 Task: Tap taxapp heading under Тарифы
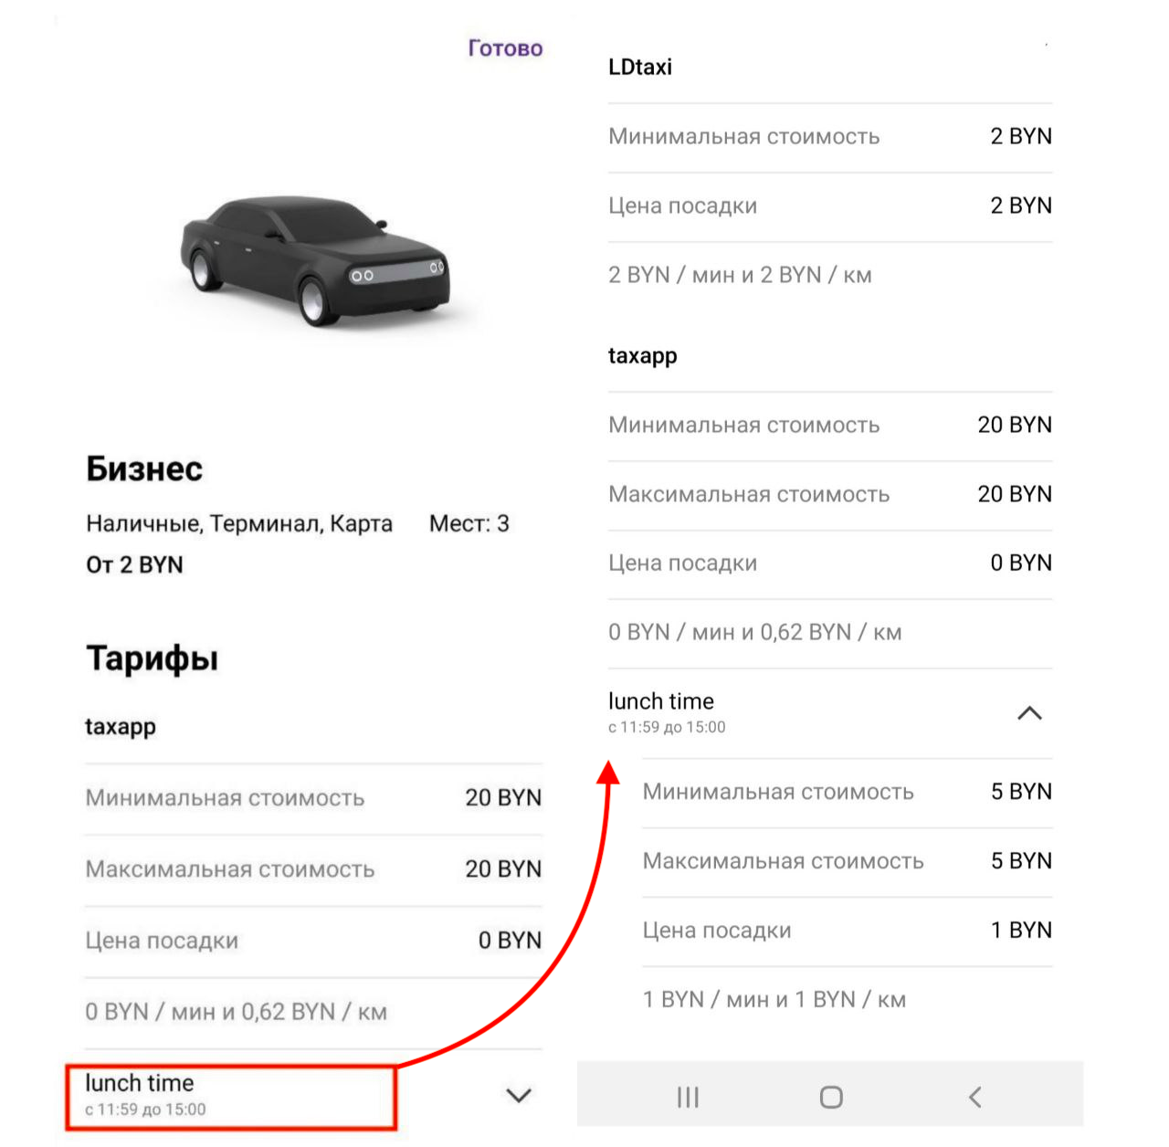tap(121, 727)
